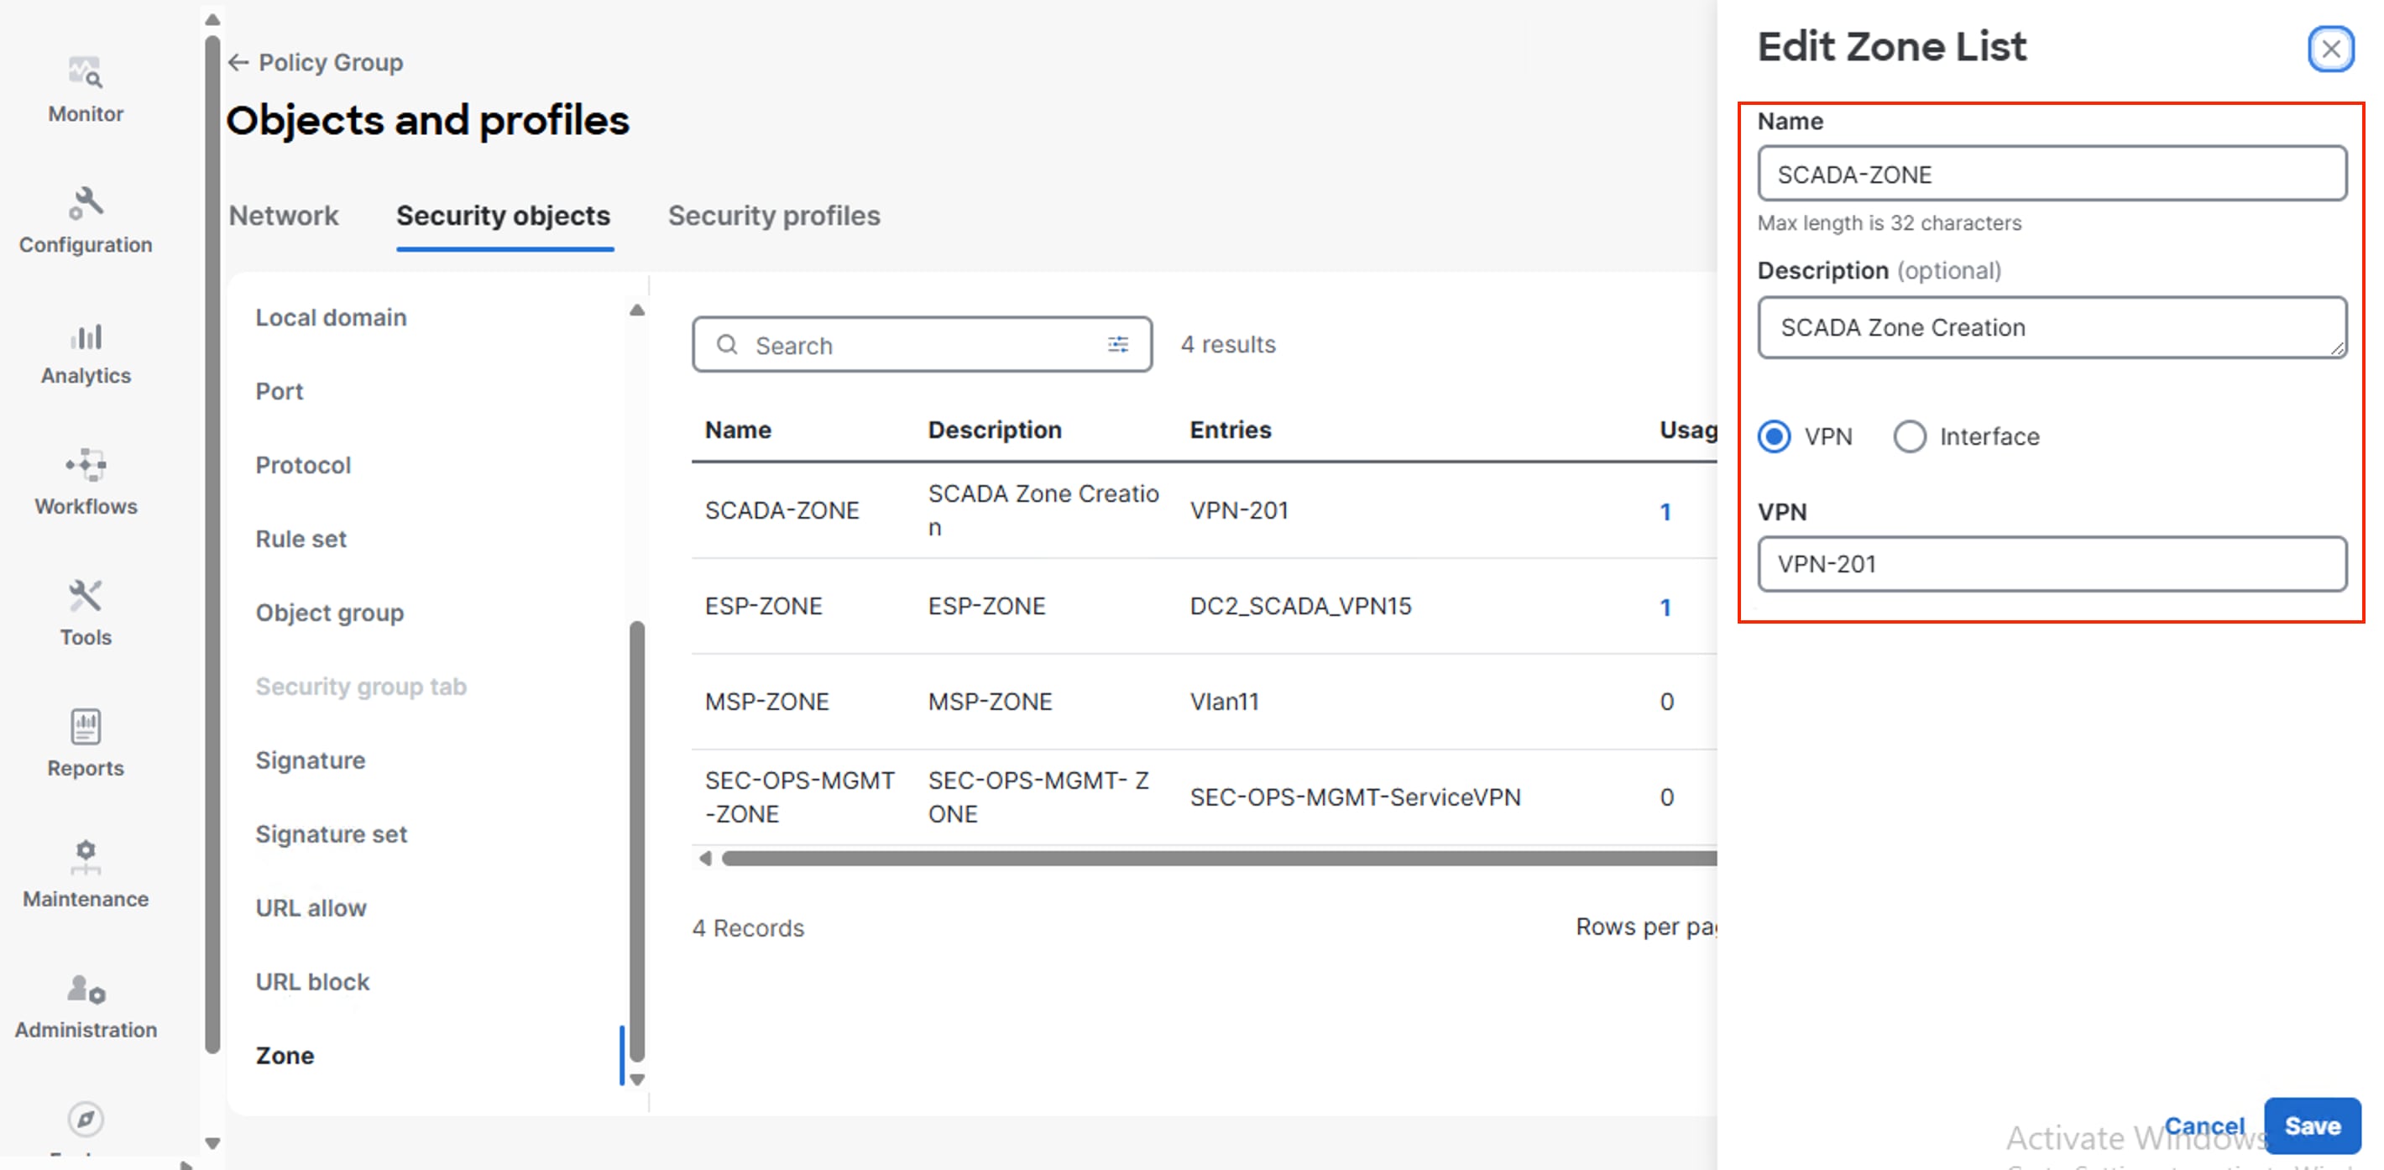Screen dimensions: 2384x1170
Task: Close the Edit Zone List panel
Action: tap(2330, 48)
